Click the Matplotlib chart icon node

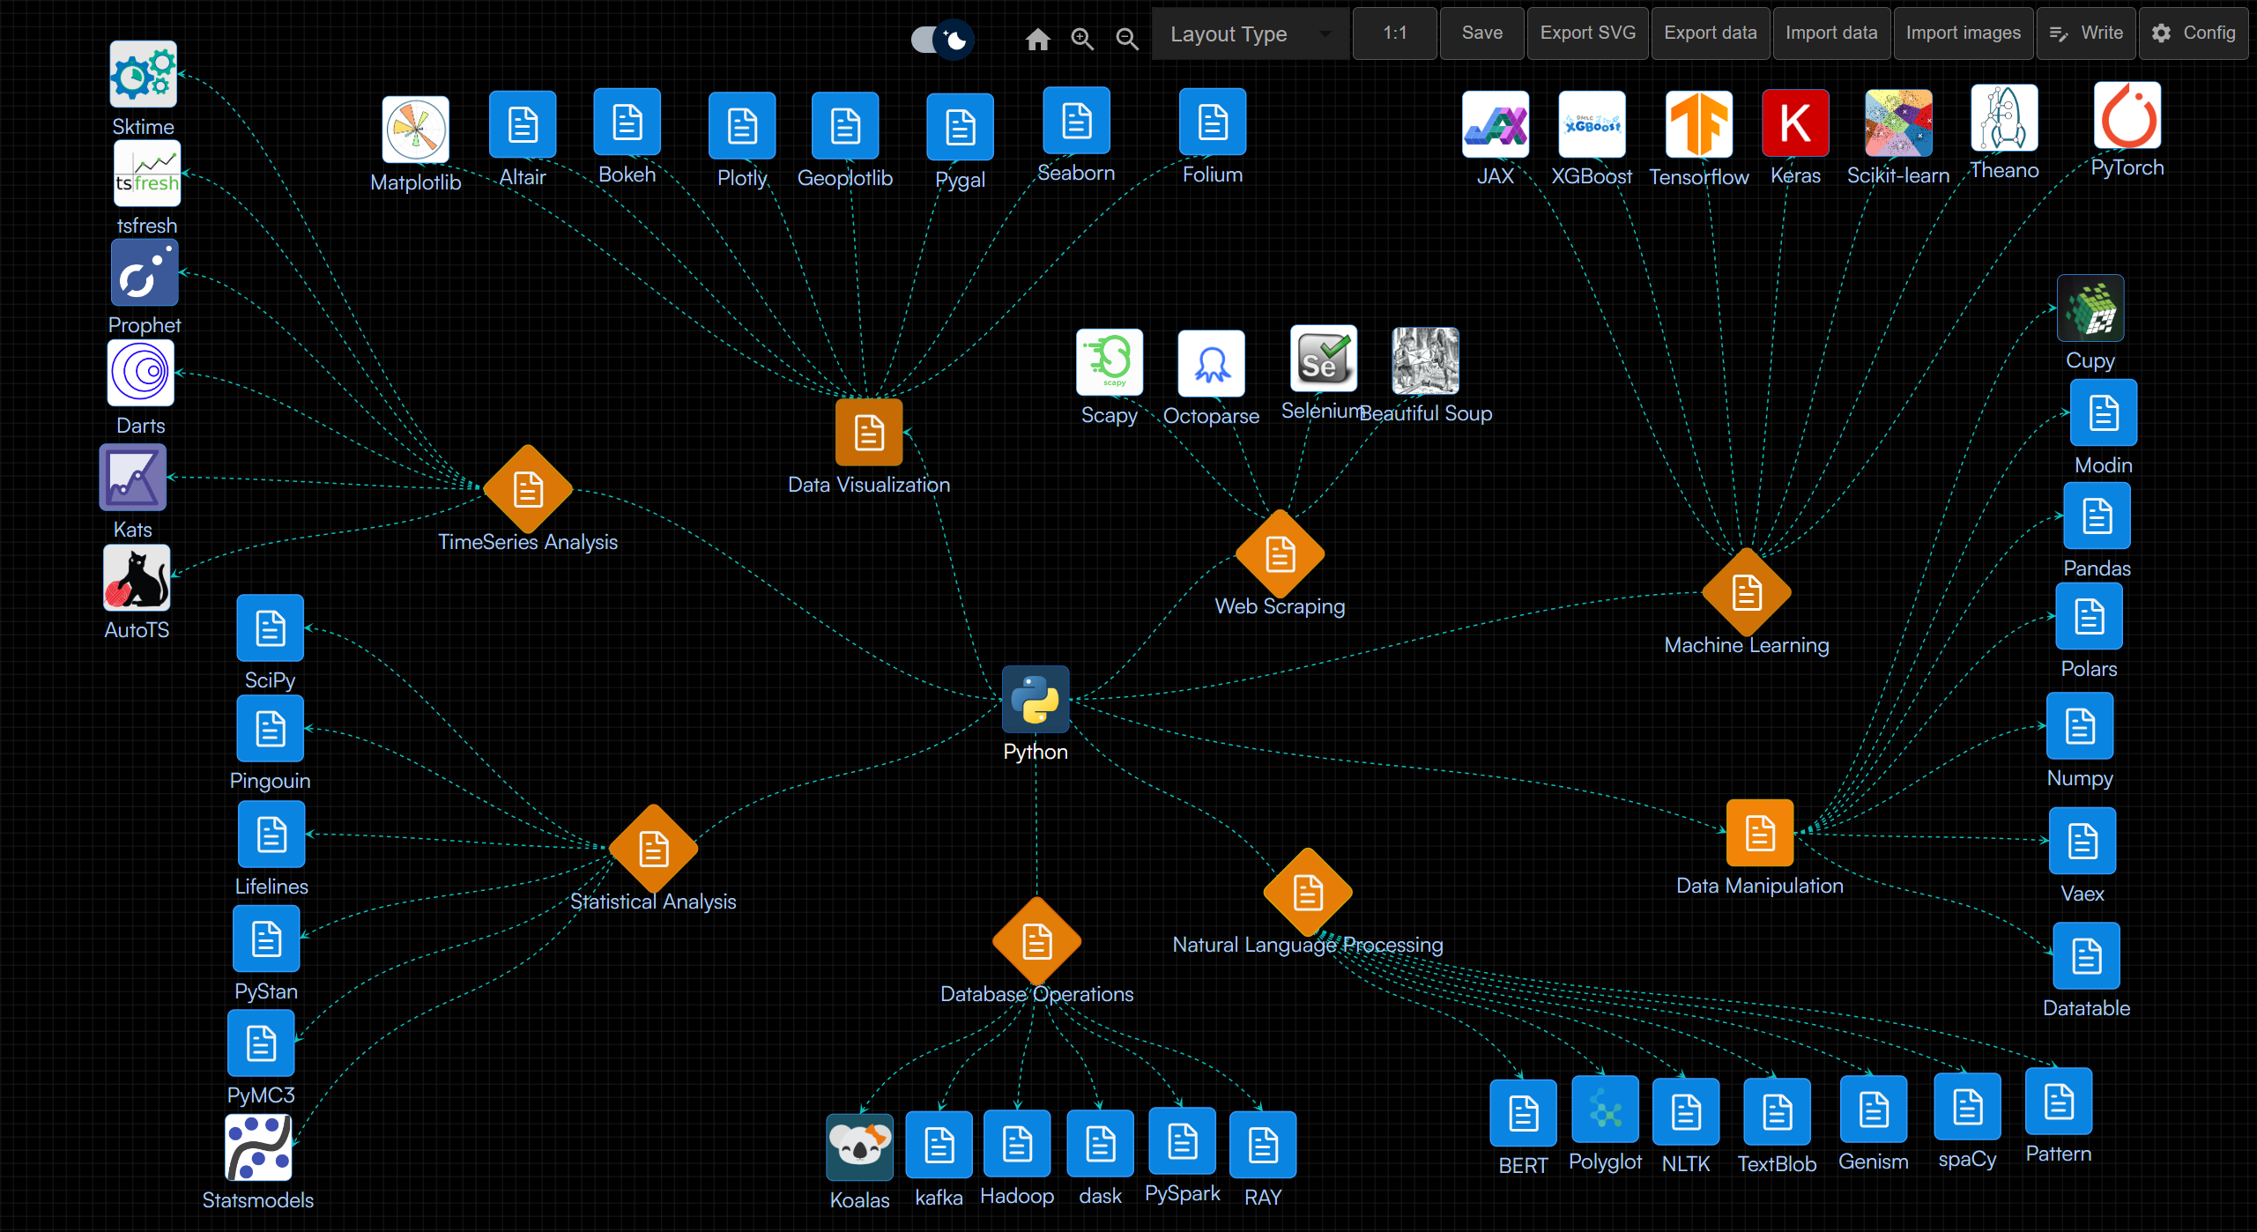(x=415, y=130)
